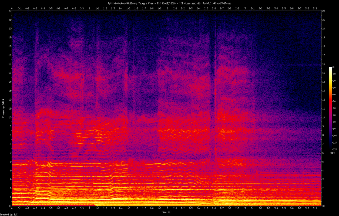The height and width of the screenshot is (216, 339).
Task: Click the "DC" tick on the left frequency axis
Action: (10, 206)
